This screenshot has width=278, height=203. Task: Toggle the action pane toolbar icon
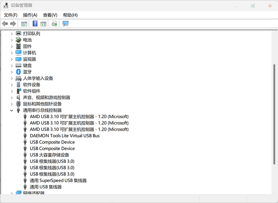pyautogui.click(x=44, y=24)
